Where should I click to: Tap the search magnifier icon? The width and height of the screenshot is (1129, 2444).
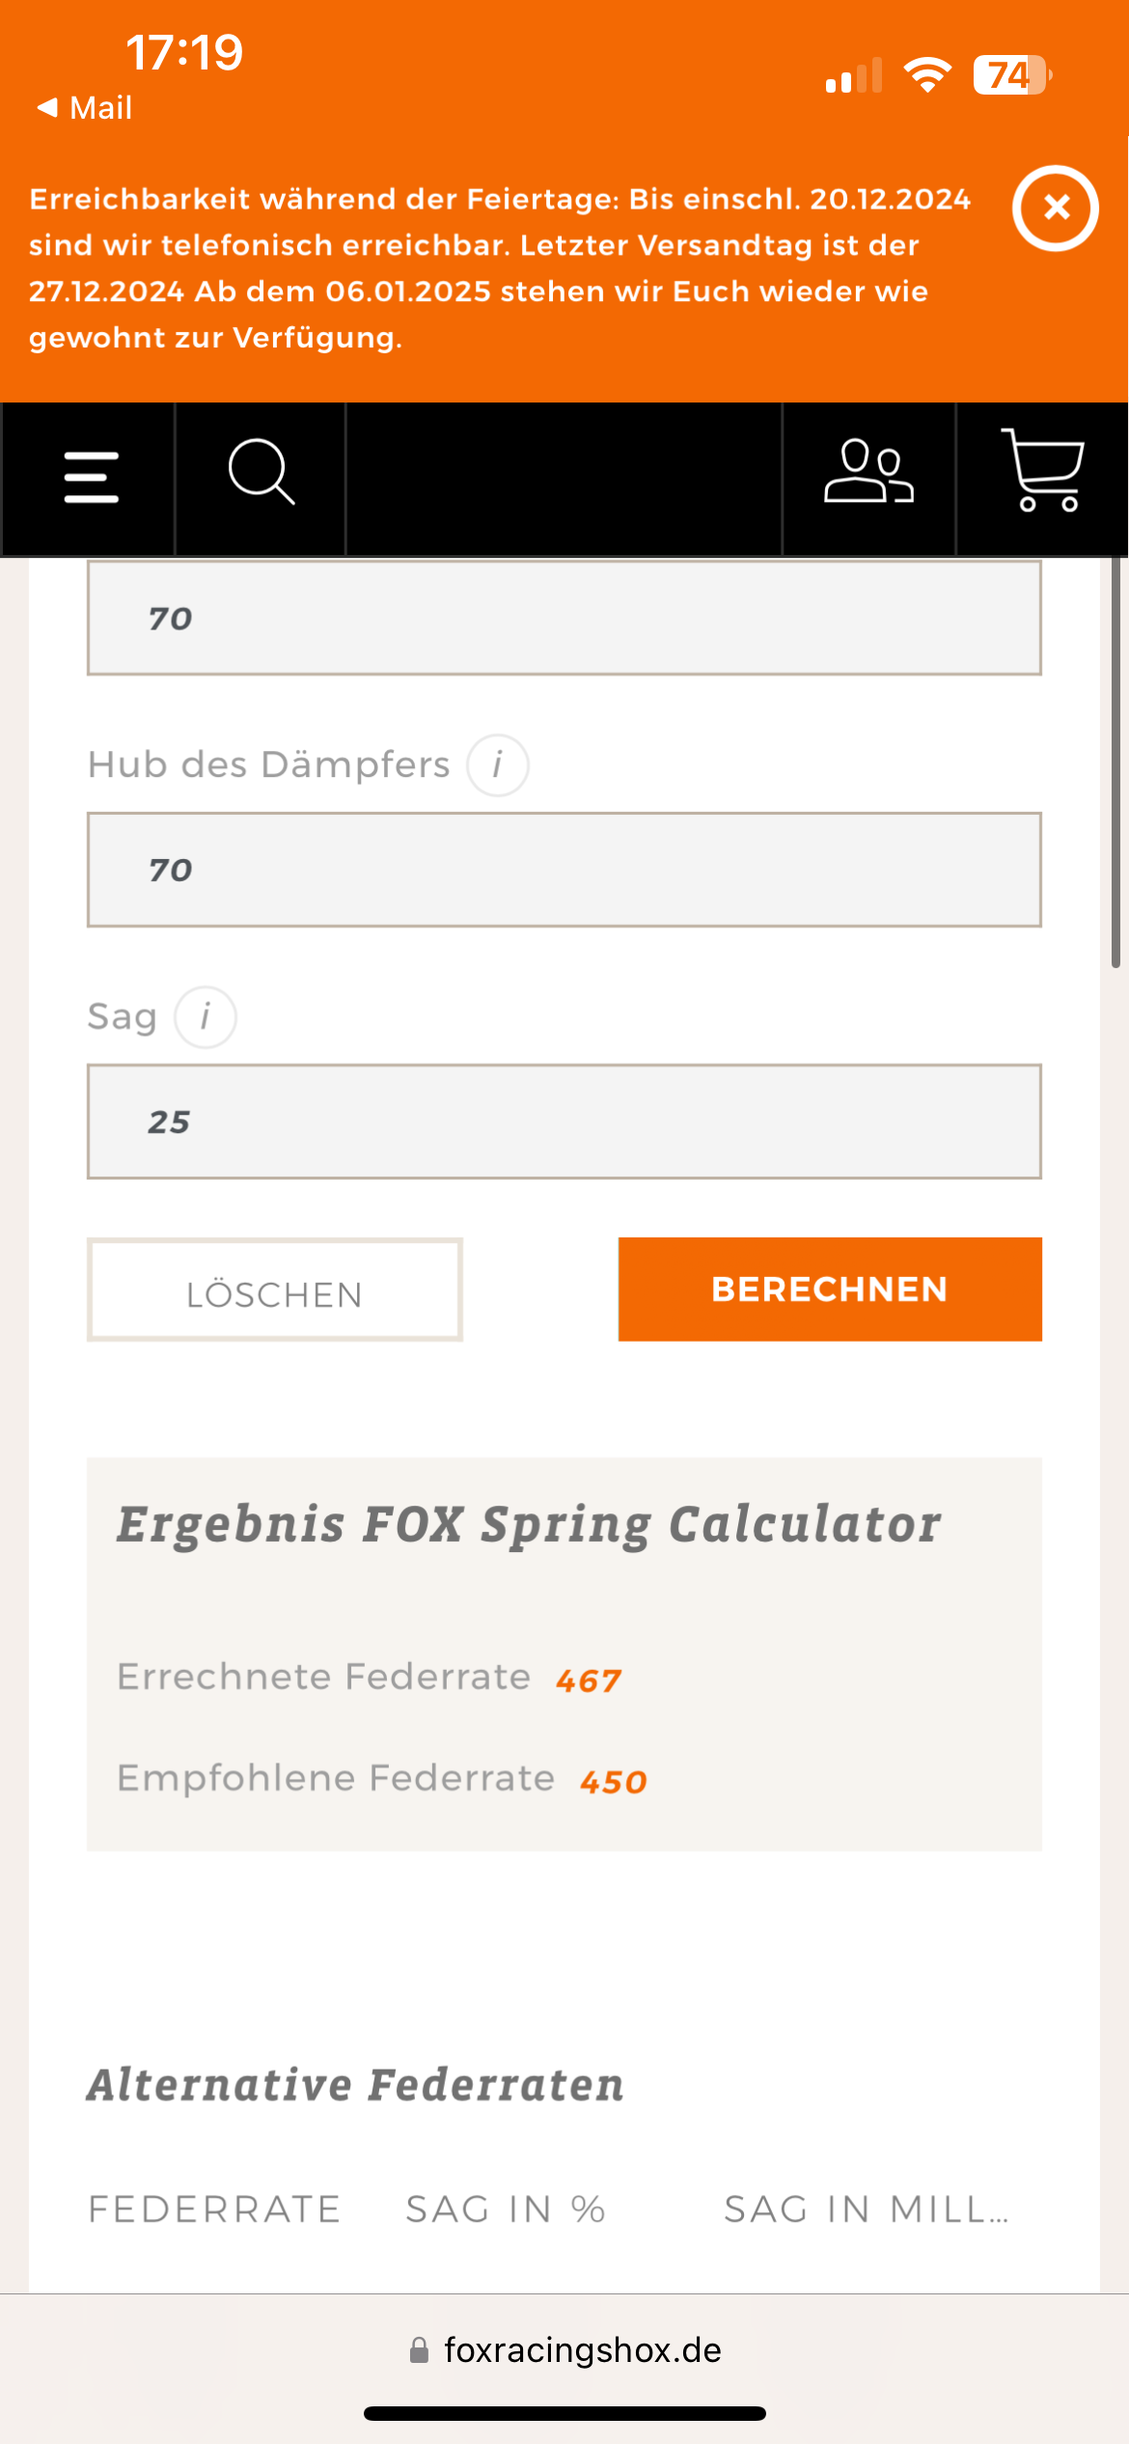261,473
